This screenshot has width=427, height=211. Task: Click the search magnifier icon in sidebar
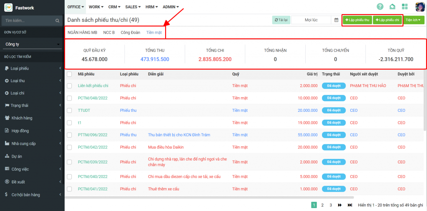pos(58,20)
